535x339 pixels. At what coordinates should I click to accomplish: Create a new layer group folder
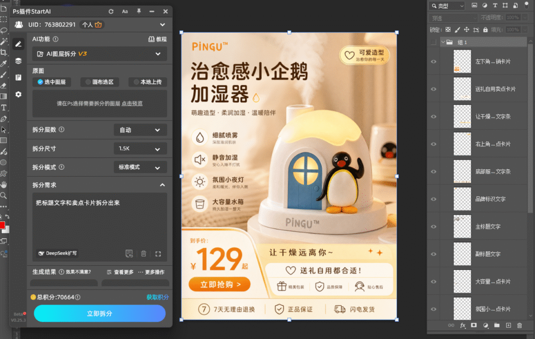coord(497,325)
